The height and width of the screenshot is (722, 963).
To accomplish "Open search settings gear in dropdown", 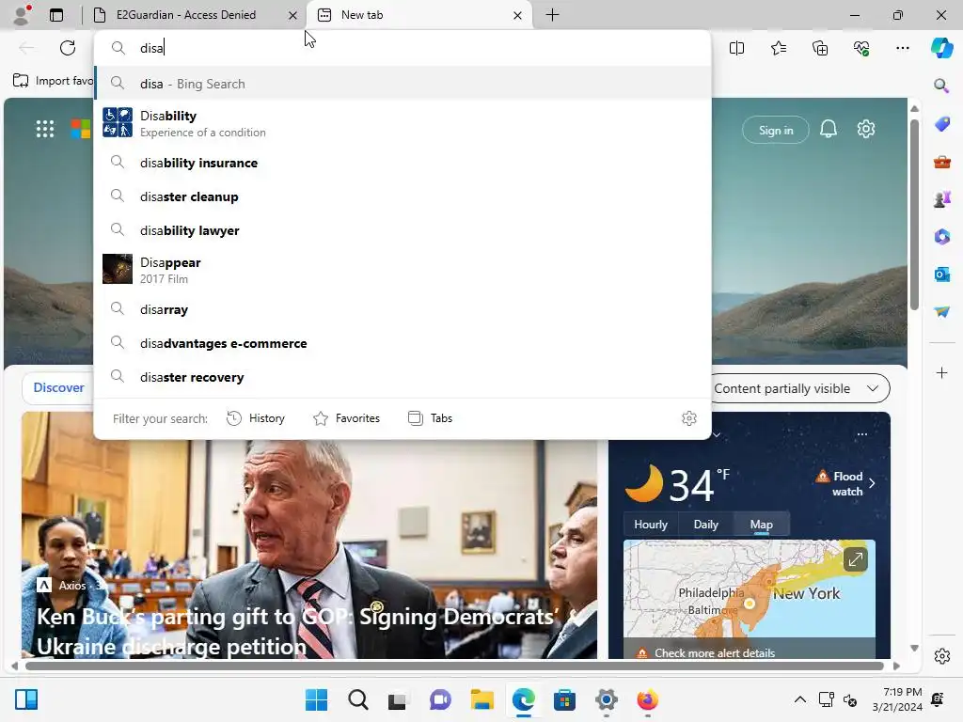I will click(689, 418).
